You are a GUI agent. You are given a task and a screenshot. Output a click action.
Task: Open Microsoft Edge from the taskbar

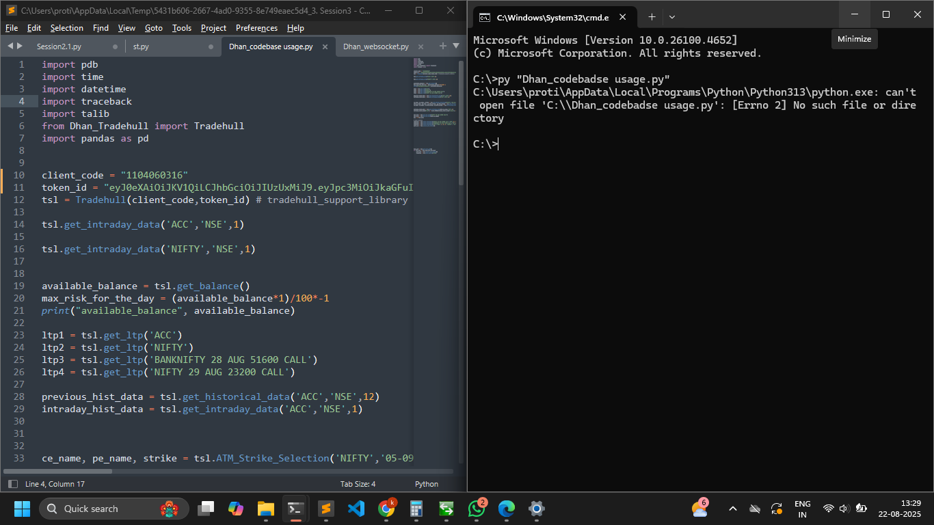point(507,509)
